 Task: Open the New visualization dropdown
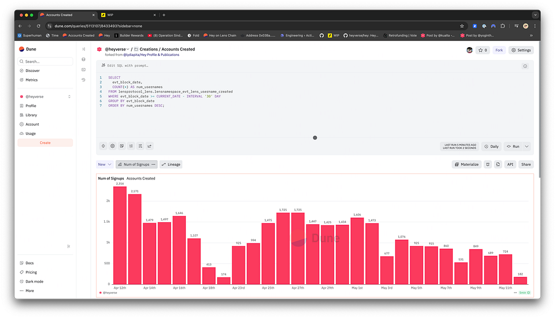(x=105, y=165)
